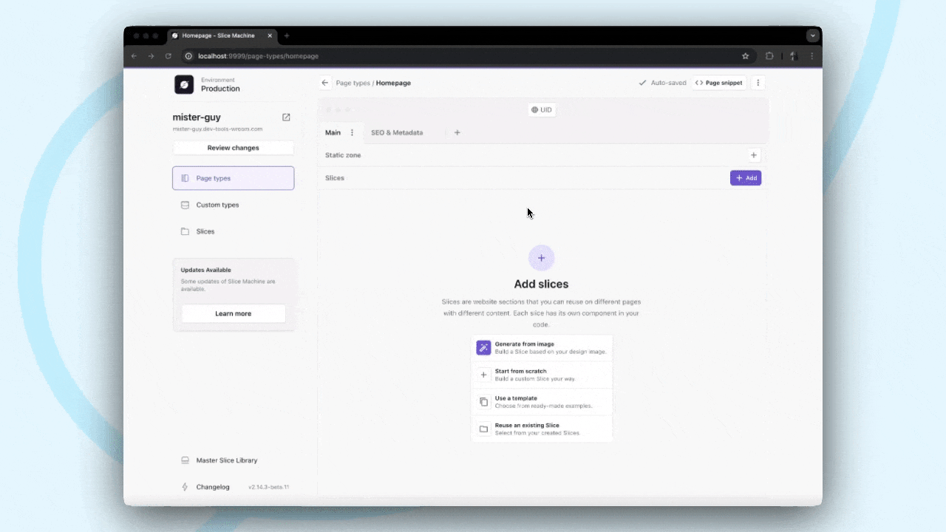Open the mister-guy repository external link icon
The width and height of the screenshot is (946, 532).
pyautogui.click(x=286, y=117)
